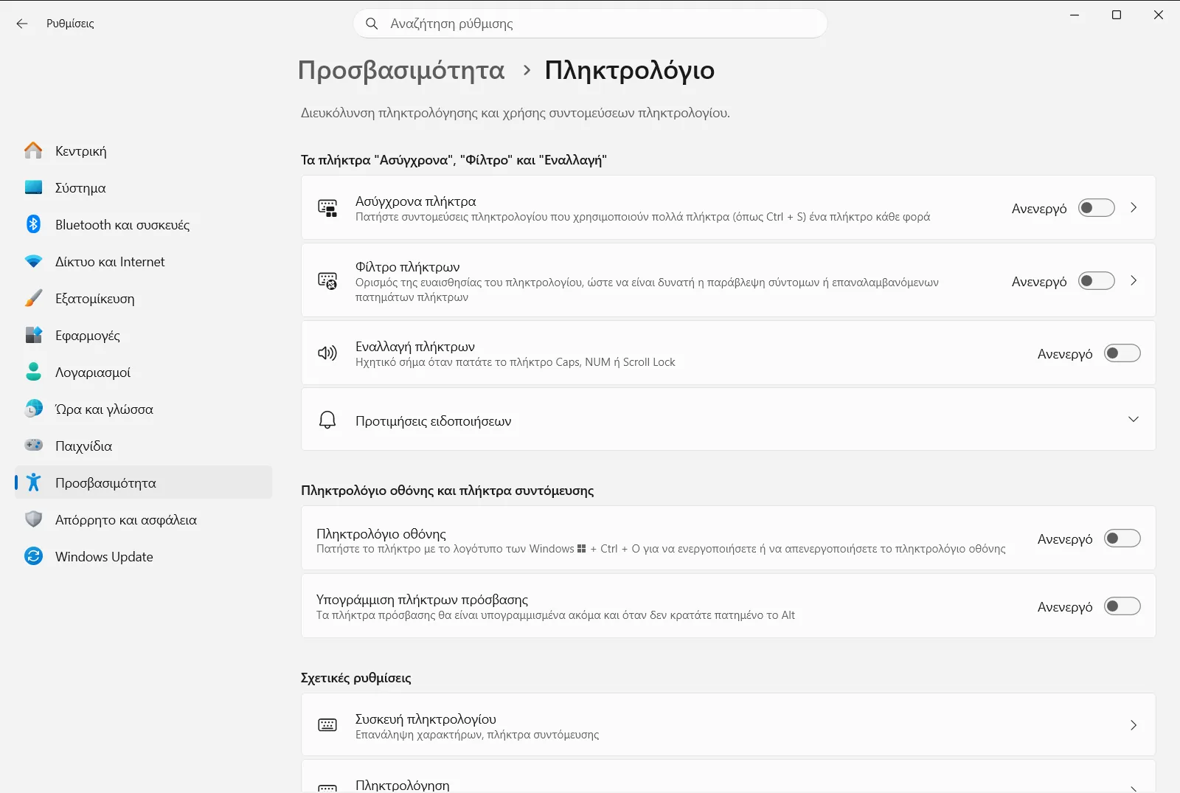Select Windows Update in sidebar

pos(144,556)
